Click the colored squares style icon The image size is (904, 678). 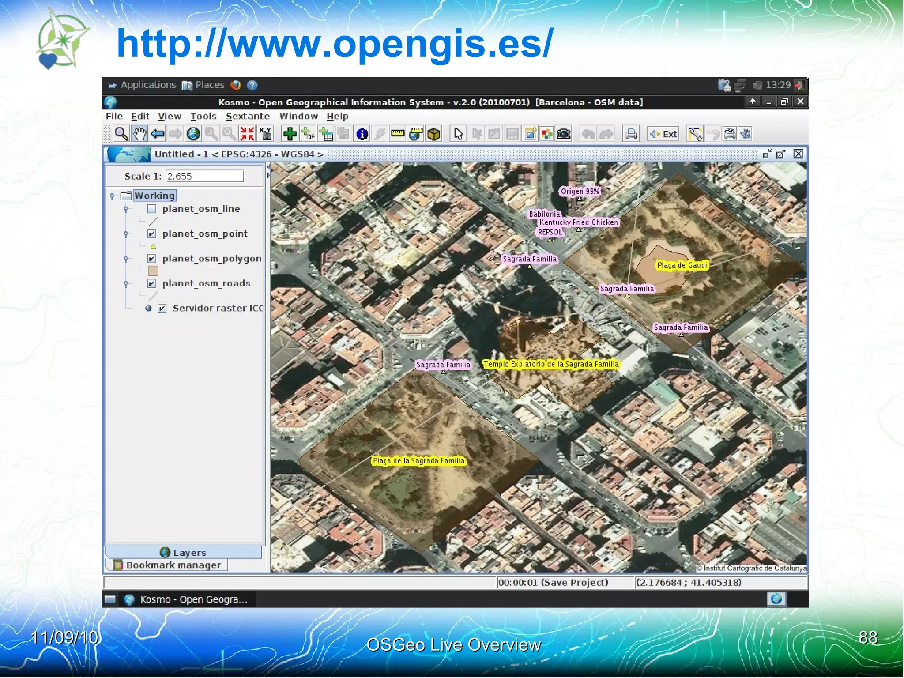click(x=547, y=134)
